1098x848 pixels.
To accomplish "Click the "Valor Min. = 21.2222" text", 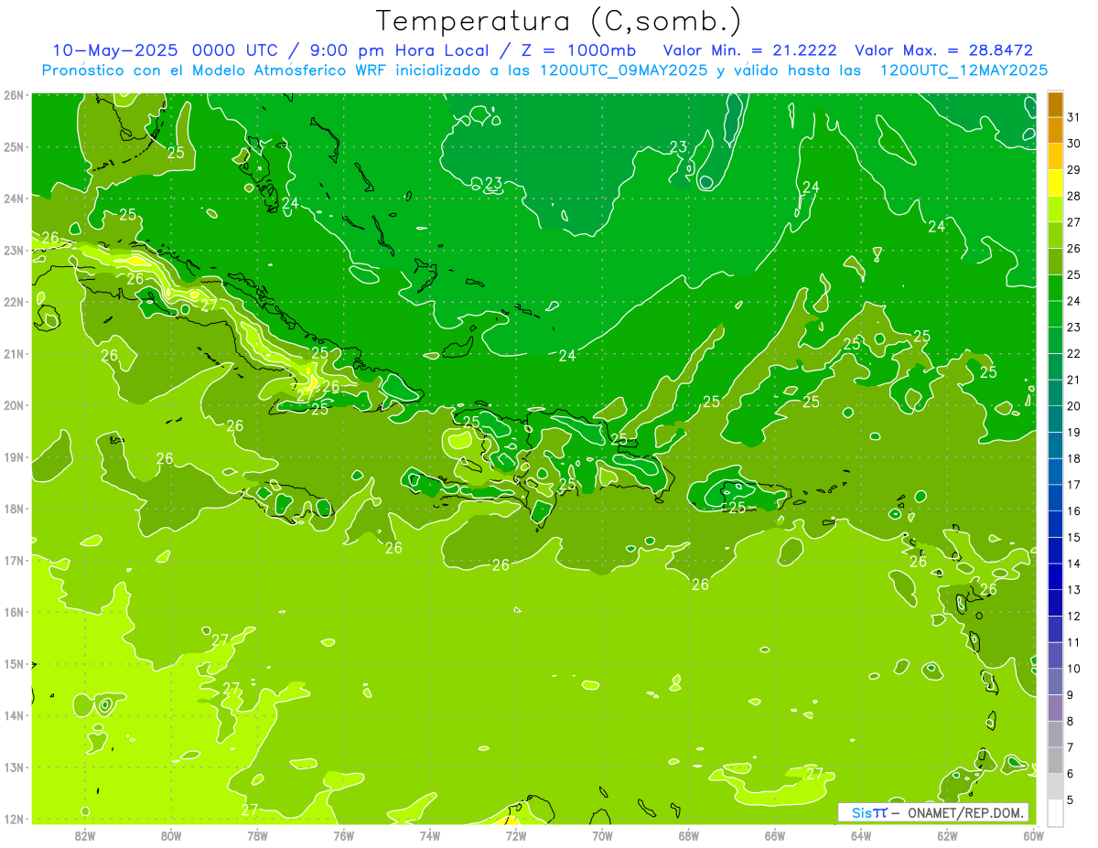I will [750, 50].
